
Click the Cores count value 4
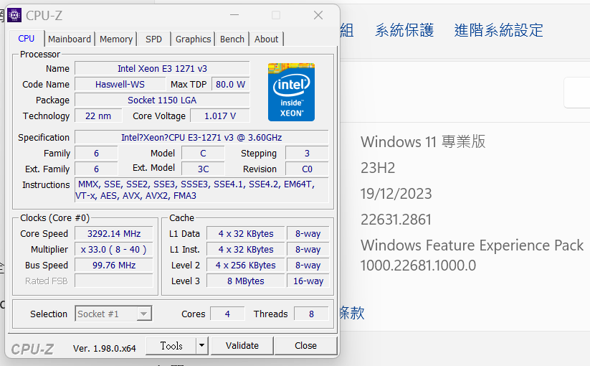tap(227, 314)
